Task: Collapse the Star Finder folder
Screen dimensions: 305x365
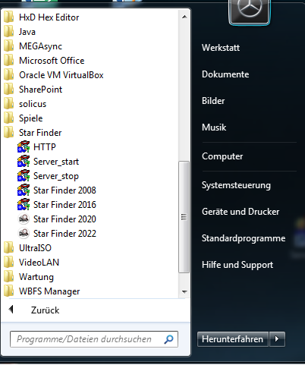Action: pyautogui.click(x=40, y=133)
